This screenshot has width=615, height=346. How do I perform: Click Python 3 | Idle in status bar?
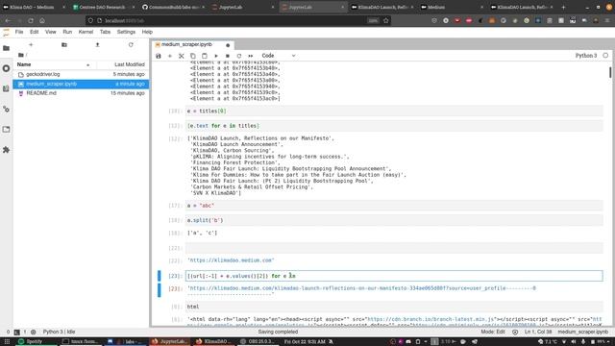[59, 332]
